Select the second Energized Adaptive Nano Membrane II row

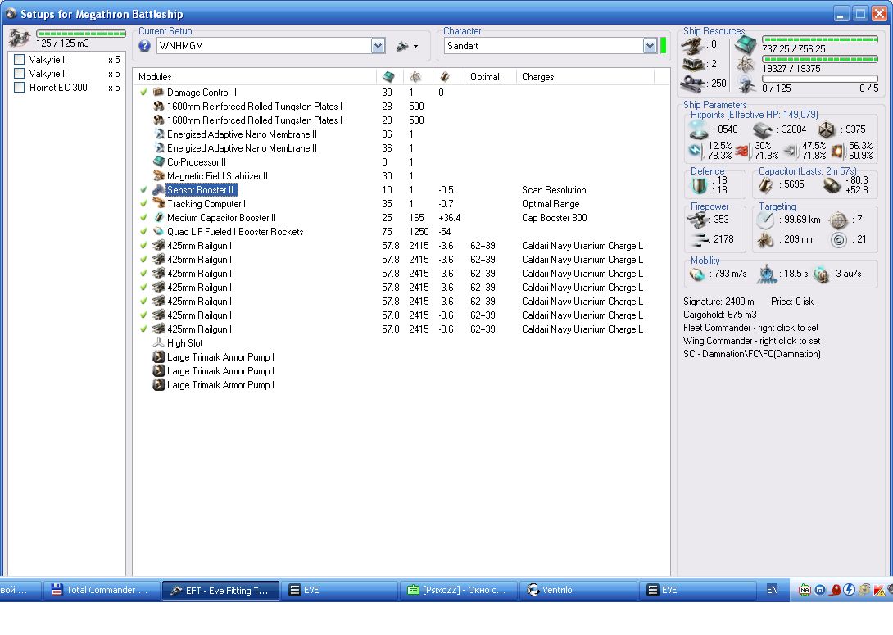[401, 148]
